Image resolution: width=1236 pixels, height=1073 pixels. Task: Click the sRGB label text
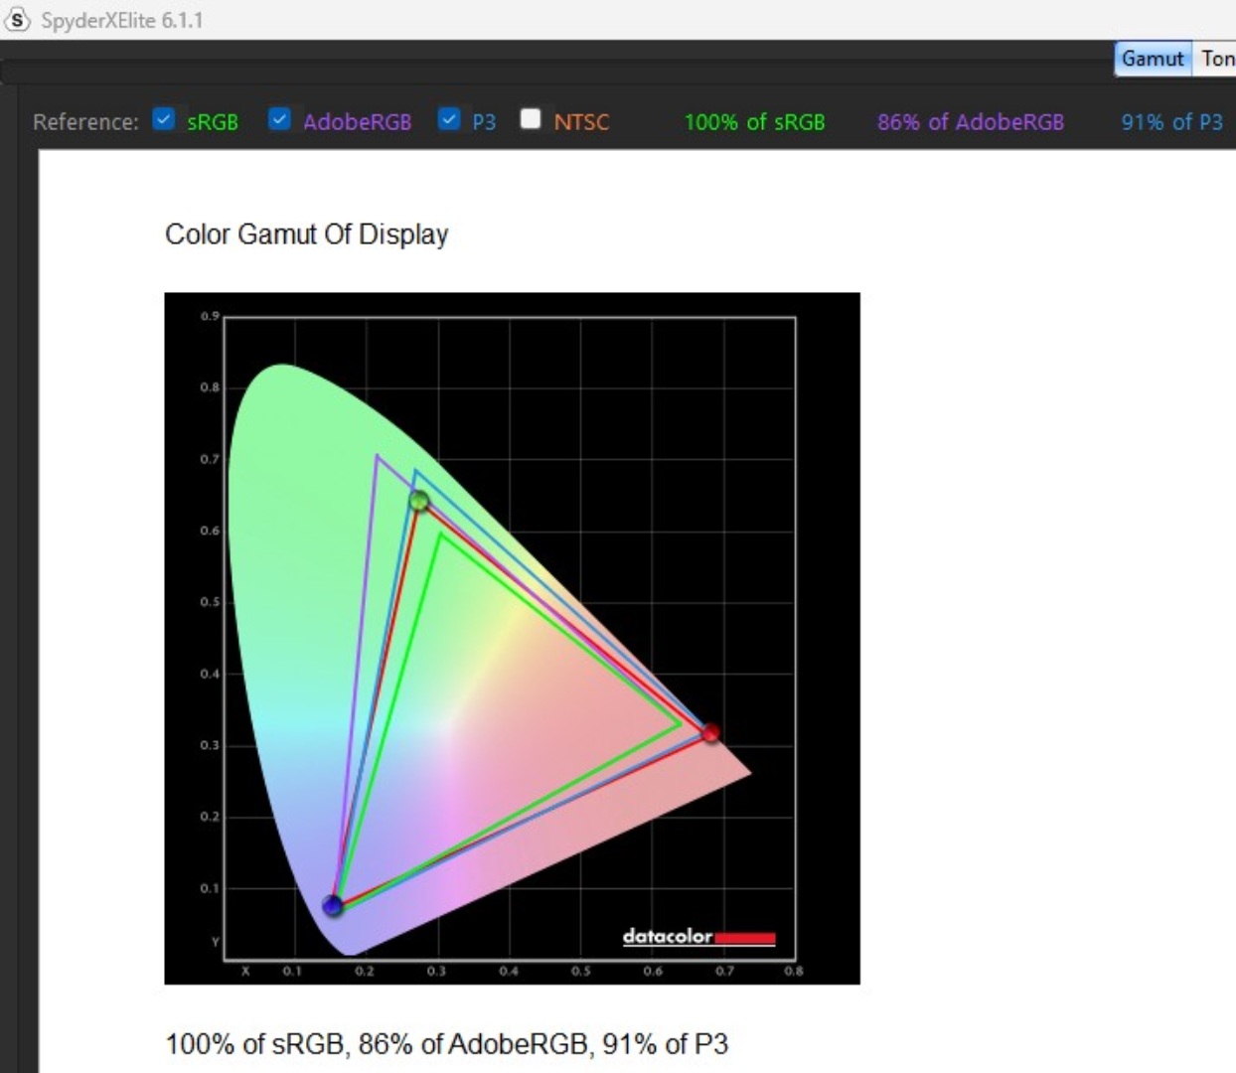213,122
